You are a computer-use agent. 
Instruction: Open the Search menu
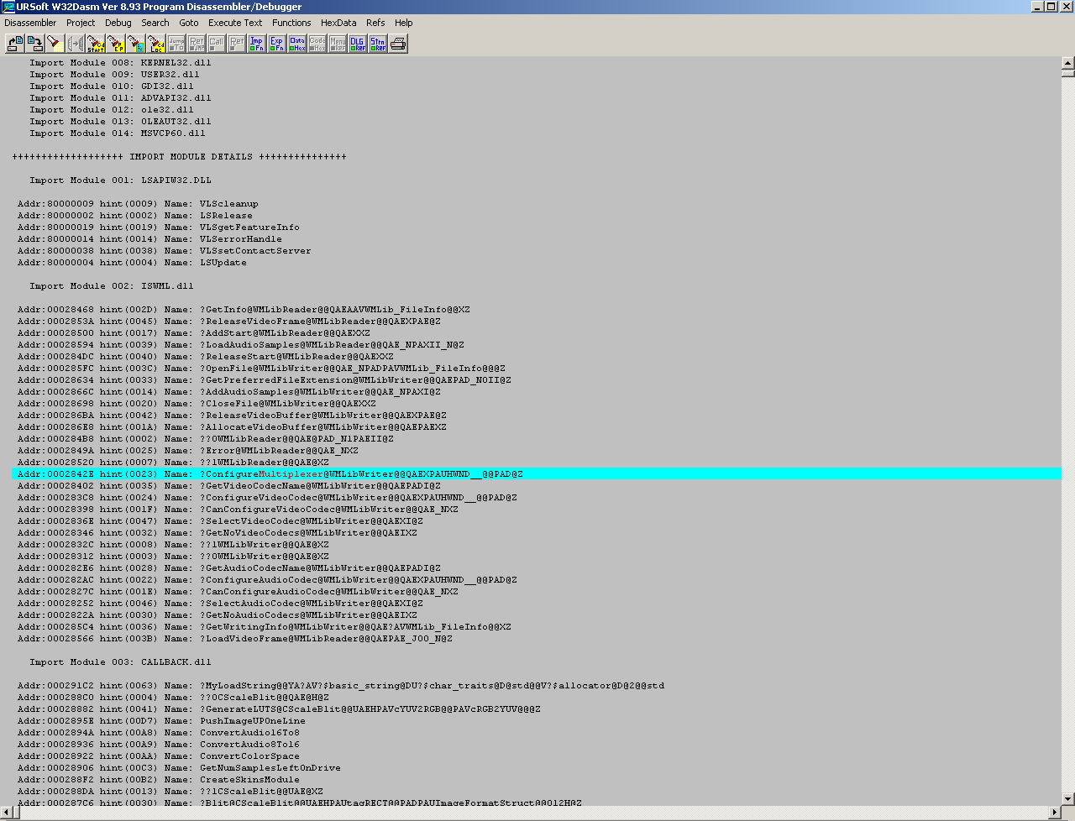(155, 23)
